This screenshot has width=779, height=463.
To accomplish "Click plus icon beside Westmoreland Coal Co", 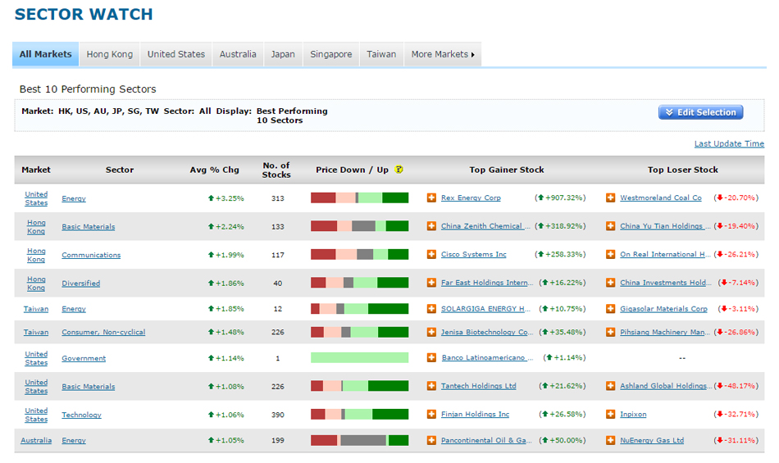I will click(x=610, y=198).
